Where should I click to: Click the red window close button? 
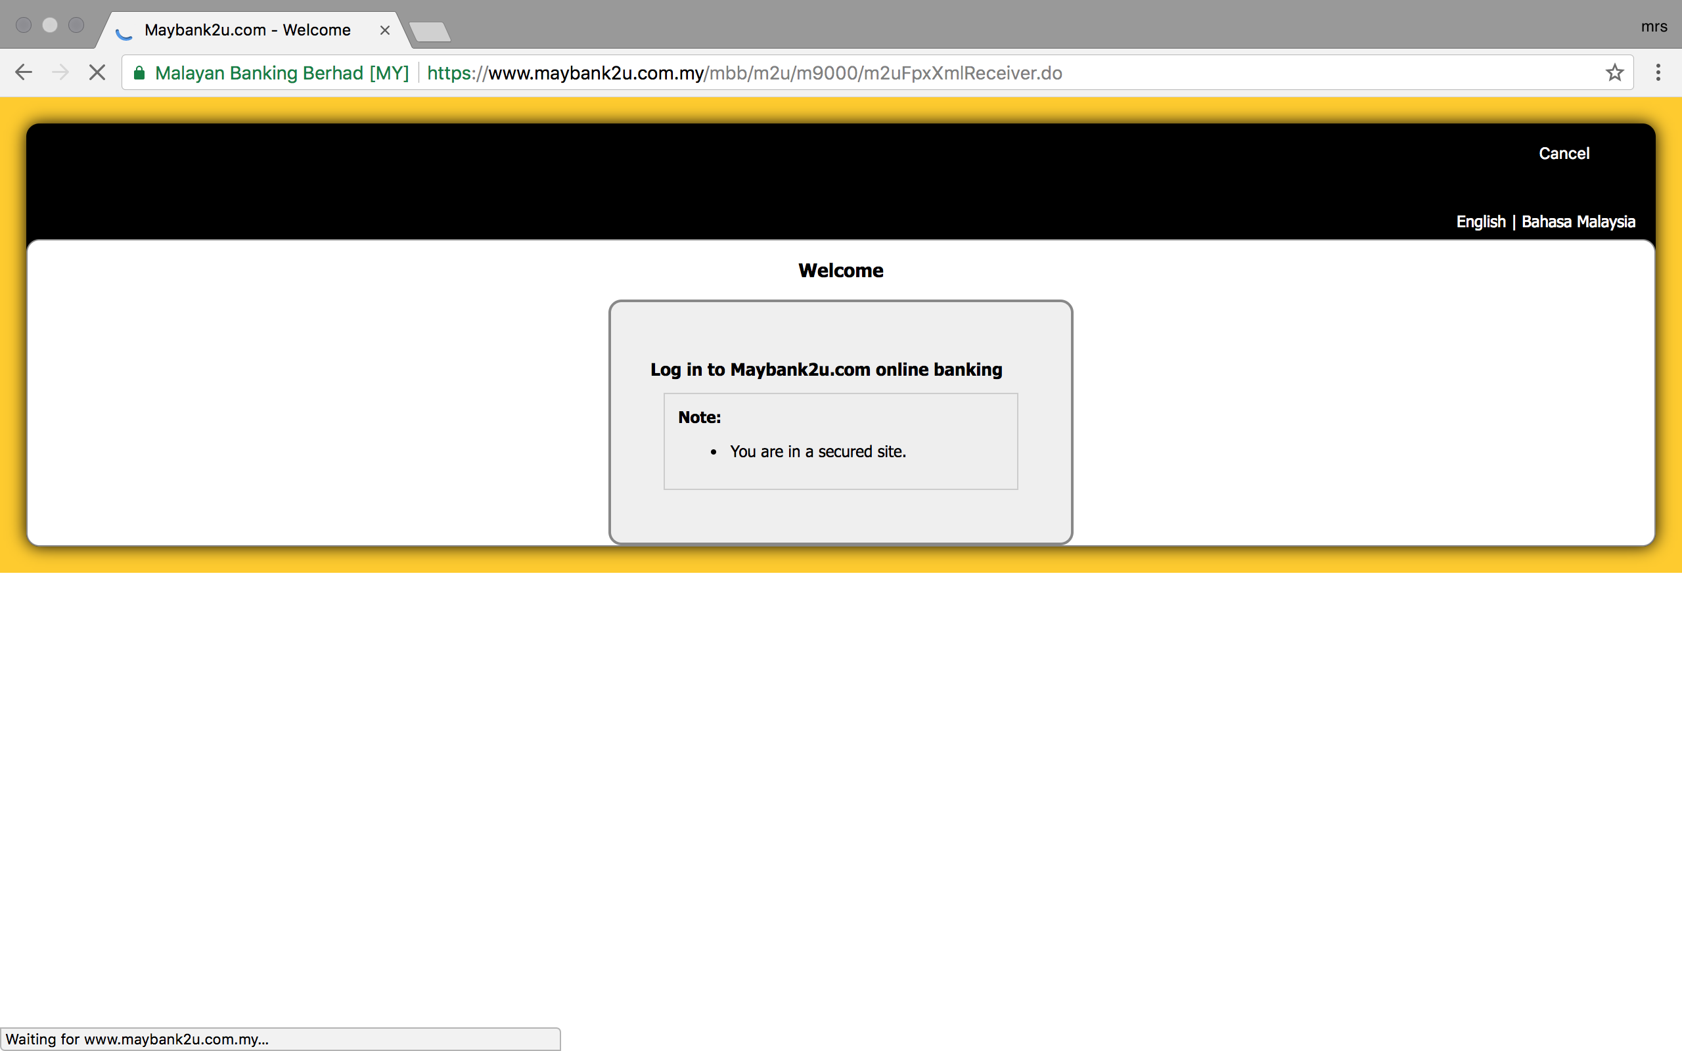24,25
